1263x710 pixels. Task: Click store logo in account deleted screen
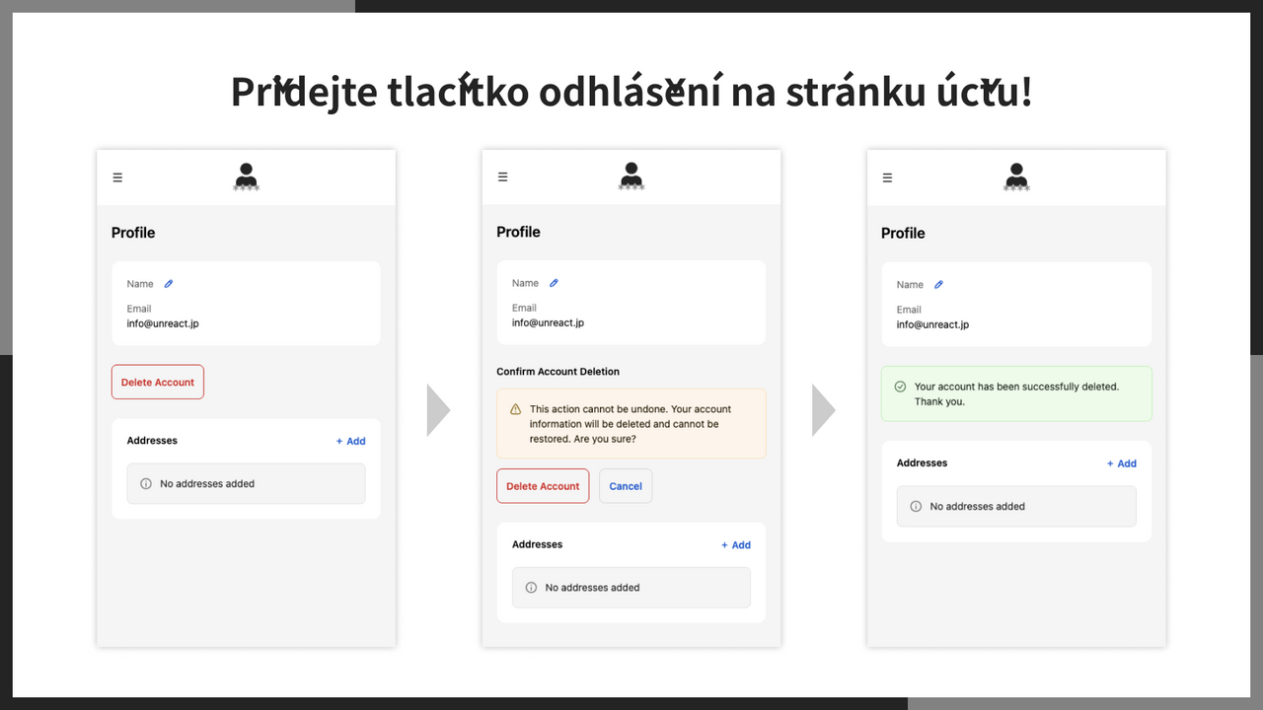point(1016,177)
